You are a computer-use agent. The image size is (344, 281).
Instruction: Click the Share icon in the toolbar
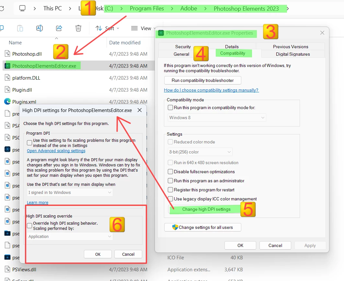click(59, 28)
